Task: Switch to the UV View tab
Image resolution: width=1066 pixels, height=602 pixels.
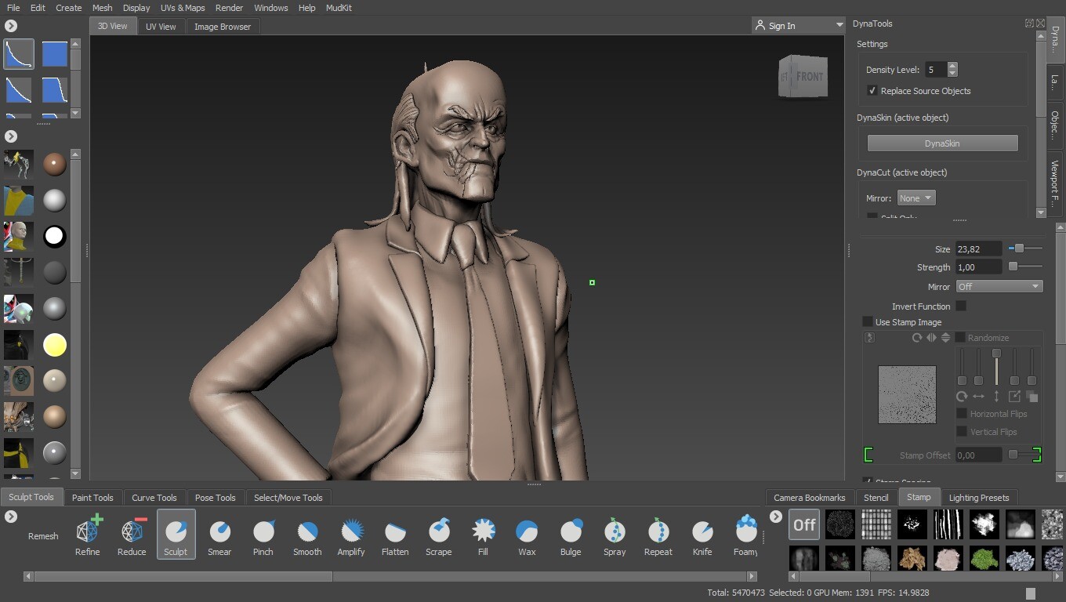Action: pyautogui.click(x=161, y=26)
